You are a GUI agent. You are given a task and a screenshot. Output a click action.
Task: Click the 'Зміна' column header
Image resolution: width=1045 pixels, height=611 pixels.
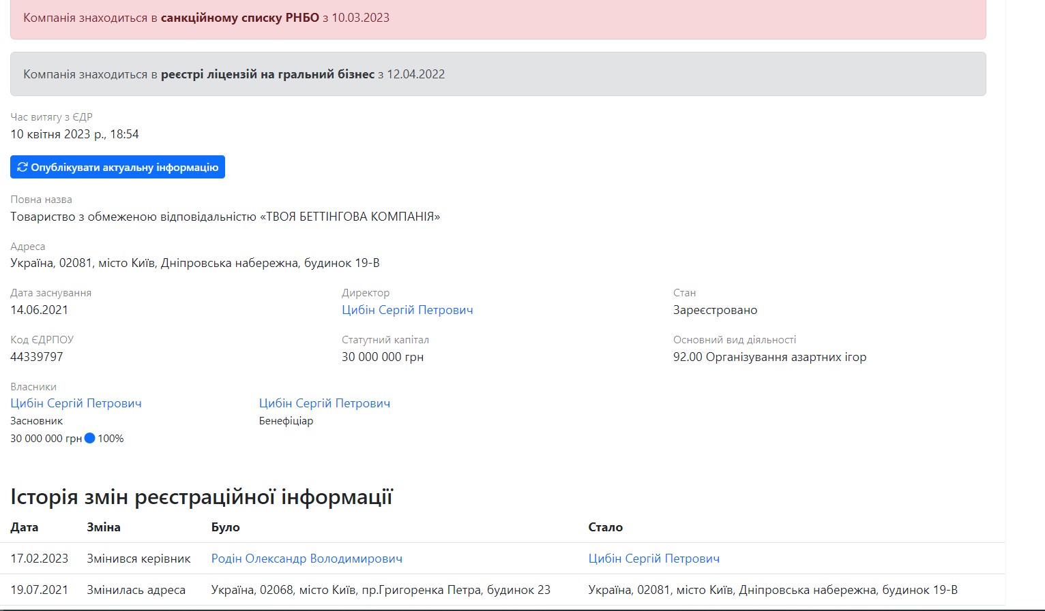[104, 527]
